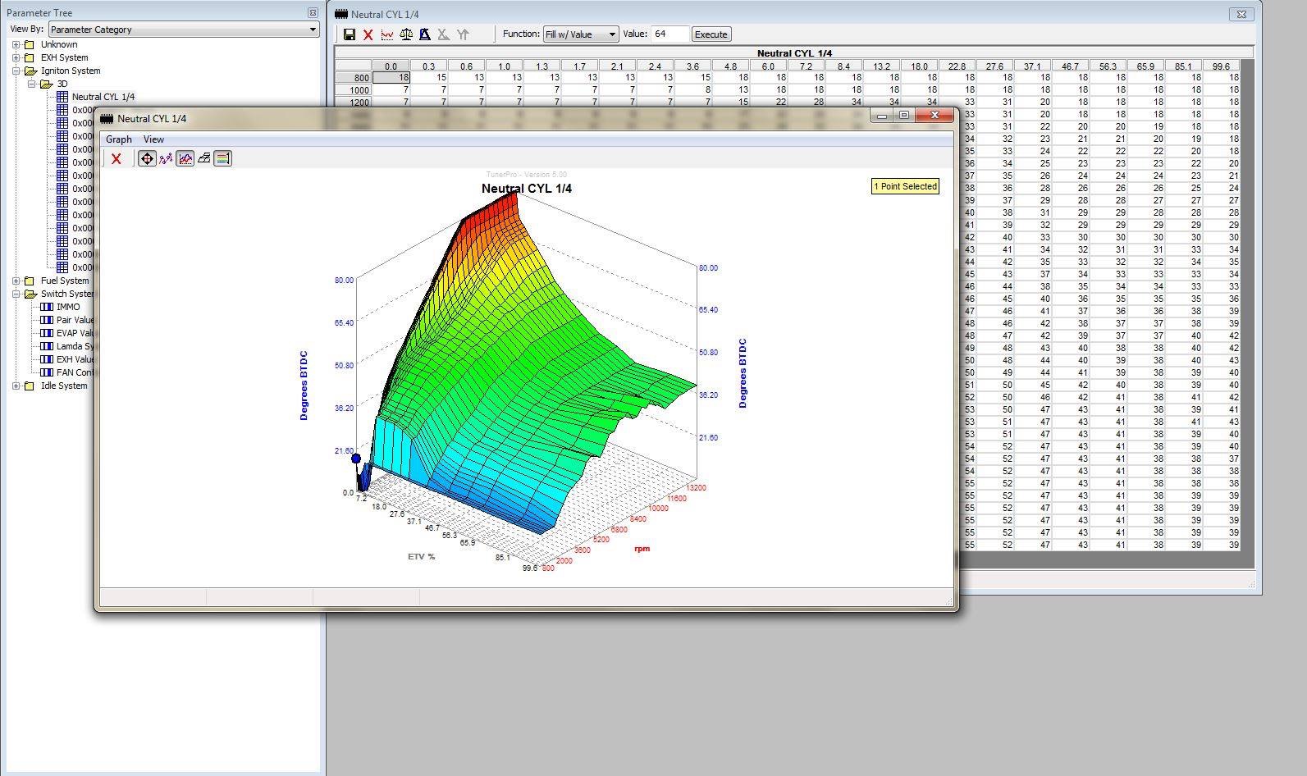This screenshot has height=776, width=1307.
Task: Click the blue metronome-shaped toolbar icon
Action: 424,34
